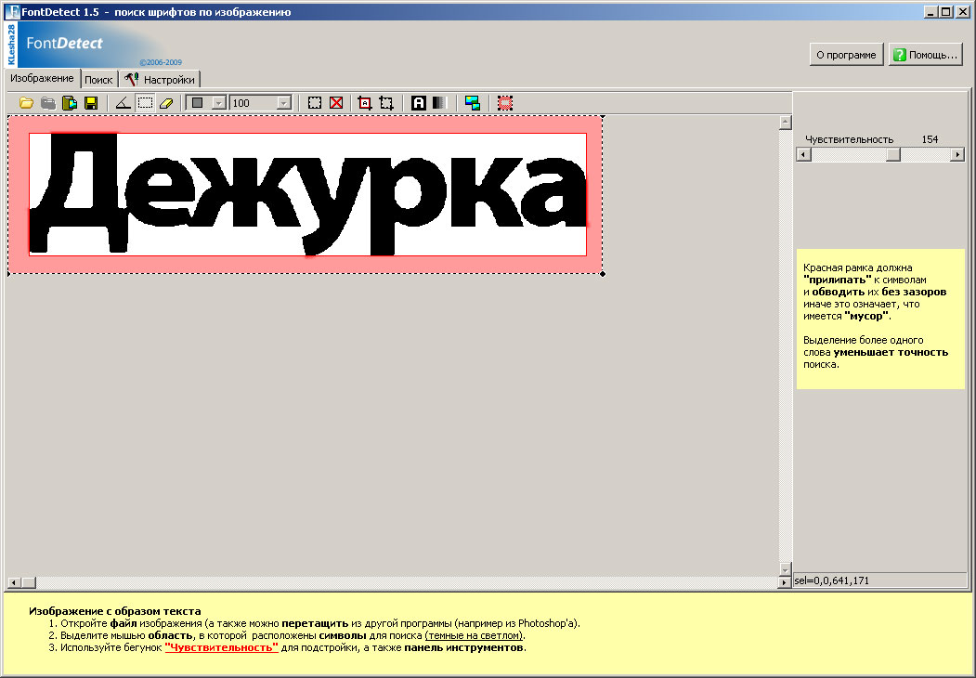The image size is (976, 678).
Task: Click the red crop to selection icon
Action: tap(365, 103)
